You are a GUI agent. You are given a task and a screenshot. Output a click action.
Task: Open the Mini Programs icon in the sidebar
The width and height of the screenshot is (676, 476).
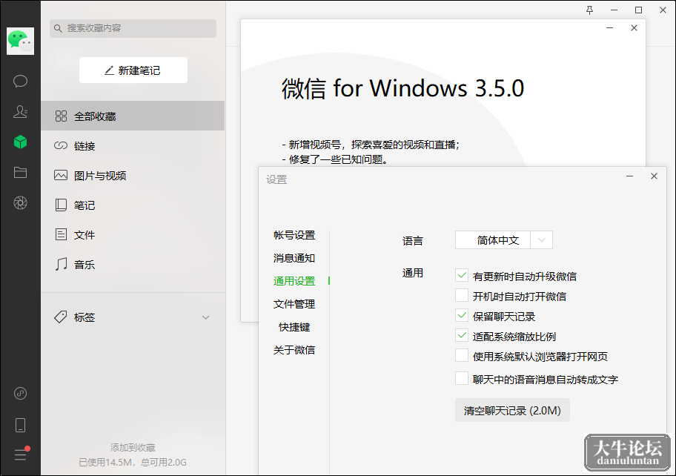20,393
